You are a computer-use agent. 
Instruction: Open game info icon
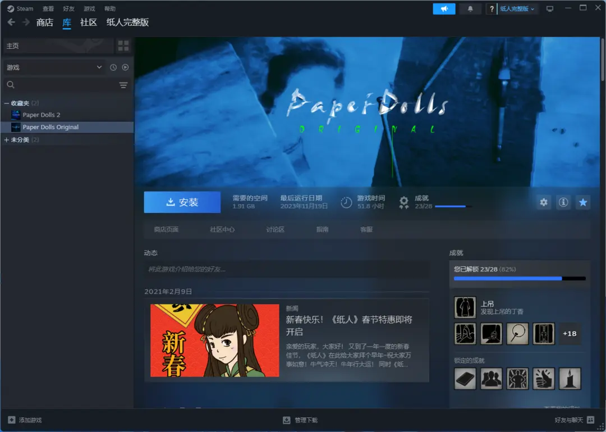[x=563, y=202]
